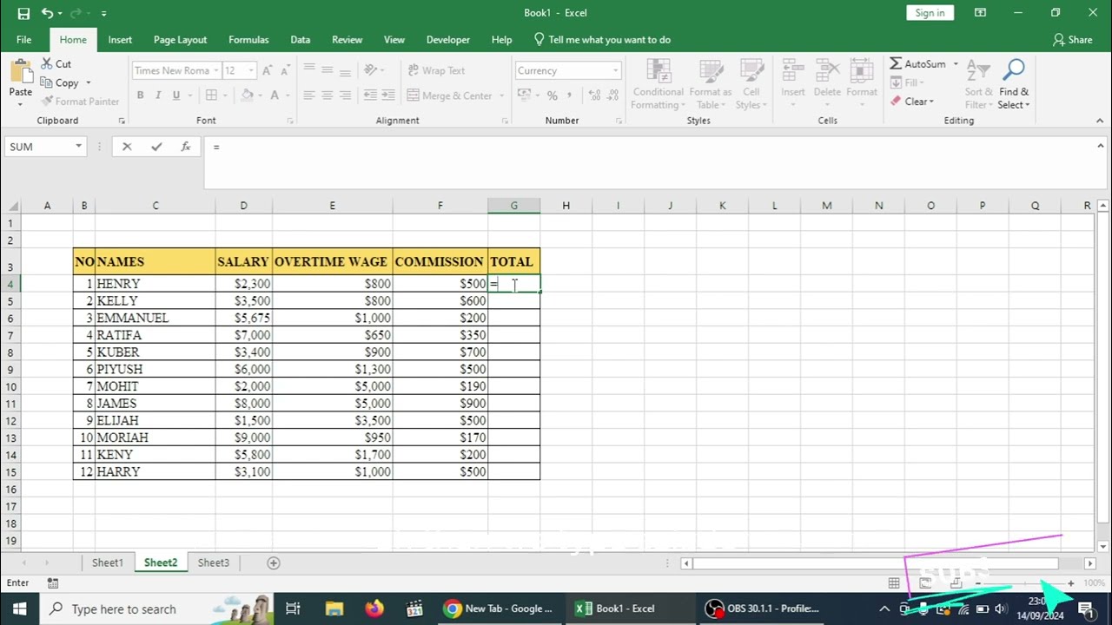Click Align Left icon
Viewport: 1112px width, 625px height.
click(x=309, y=95)
